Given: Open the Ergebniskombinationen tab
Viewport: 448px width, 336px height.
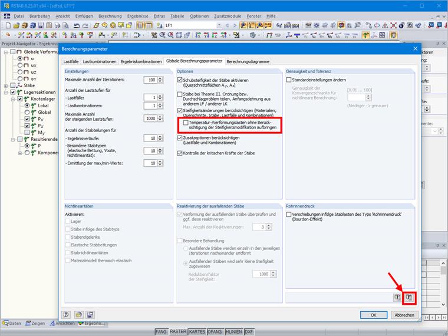Looking at the screenshot, I should coord(141,61).
